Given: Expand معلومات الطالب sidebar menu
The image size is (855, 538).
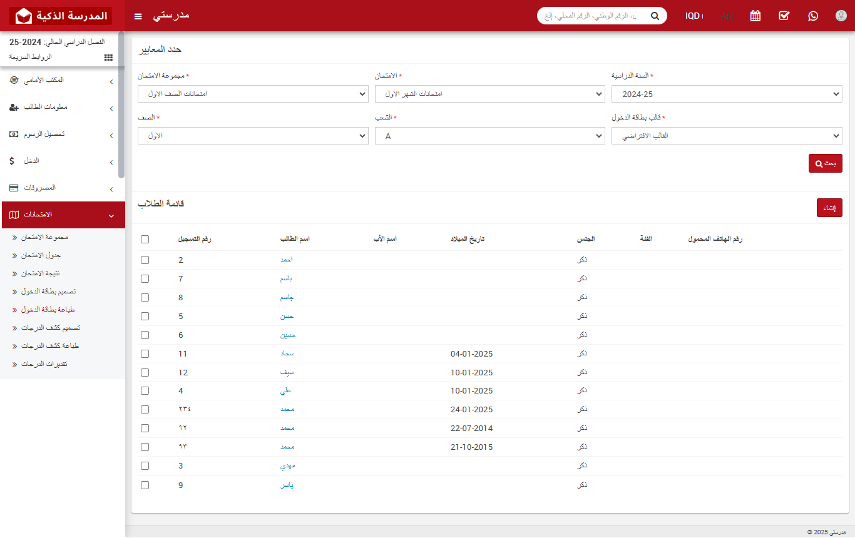Looking at the screenshot, I should (63, 107).
